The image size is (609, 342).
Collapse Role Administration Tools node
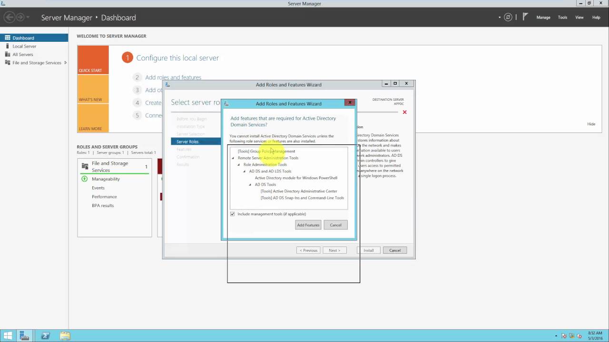(239, 165)
